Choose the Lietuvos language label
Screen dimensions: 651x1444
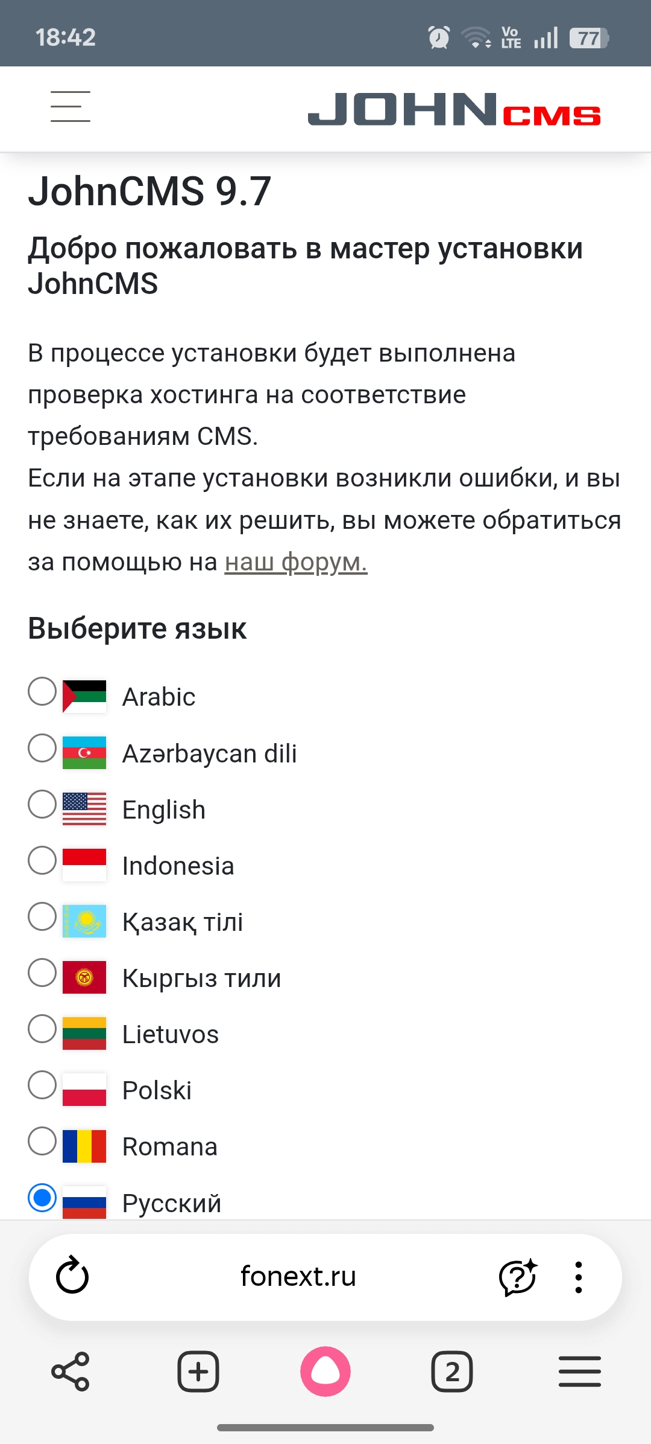pos(170,1034)
